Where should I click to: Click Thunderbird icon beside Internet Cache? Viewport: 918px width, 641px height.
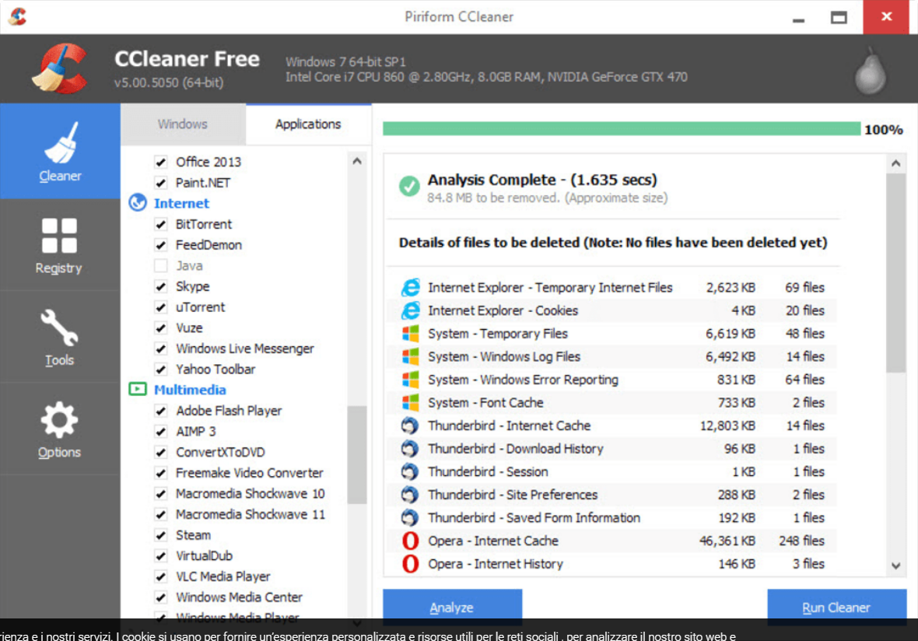(x=410, y=426)
